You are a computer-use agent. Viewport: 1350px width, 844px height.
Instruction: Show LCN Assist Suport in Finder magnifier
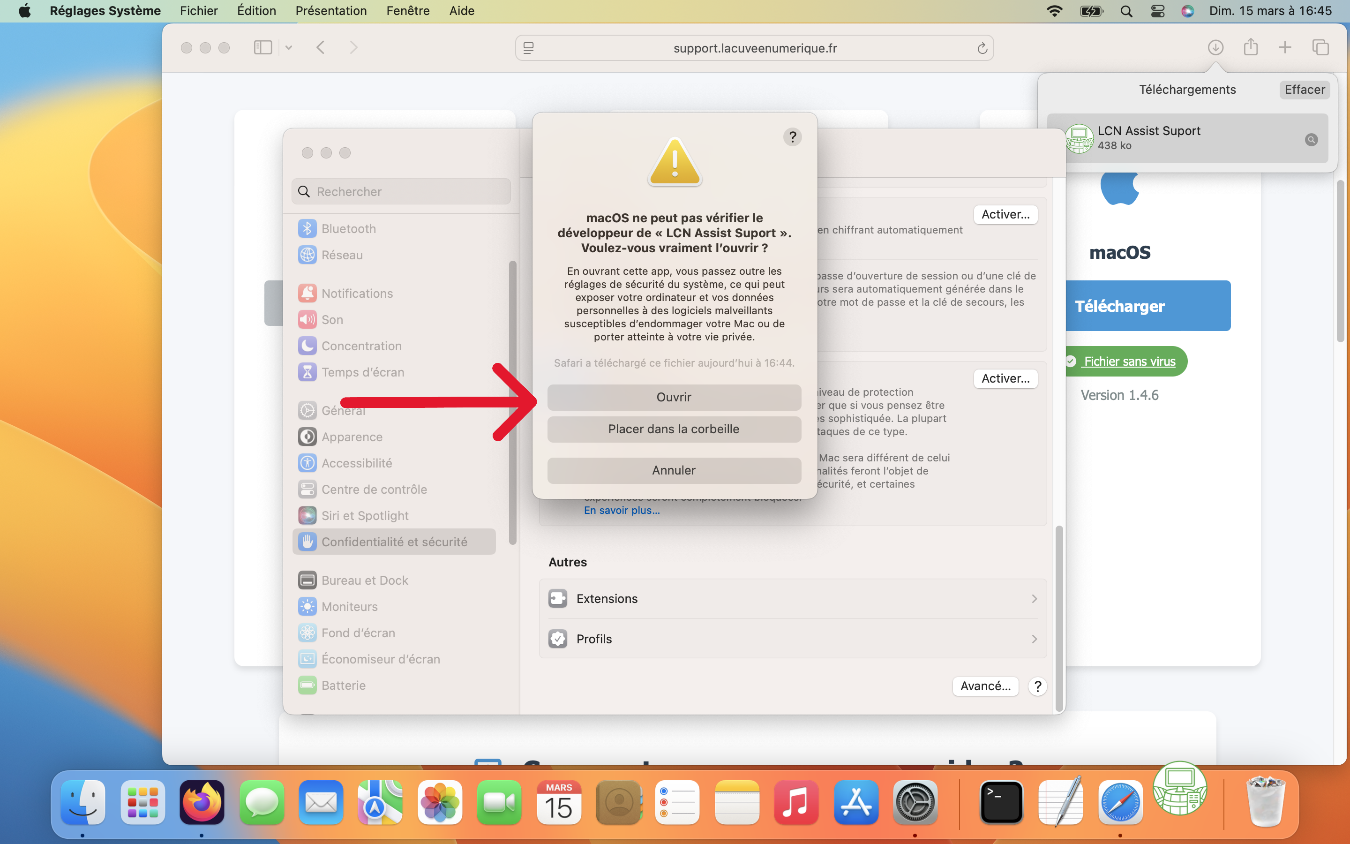point(1311,140)
